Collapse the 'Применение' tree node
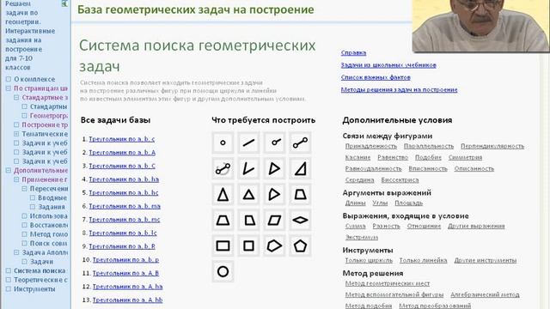The height and width of the screenshot is (309, 550). point(16,179)
